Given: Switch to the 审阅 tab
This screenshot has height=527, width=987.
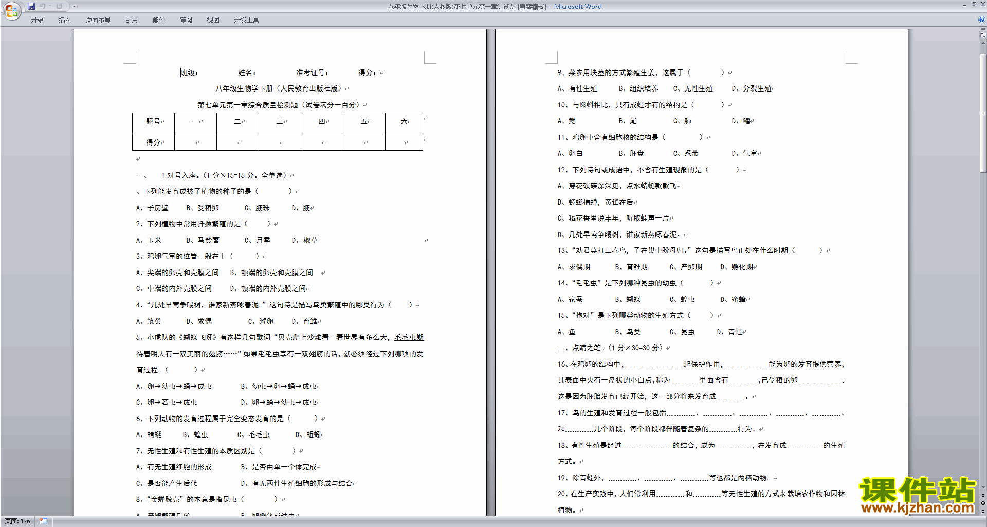Looking at the screenshot, I should (x=186, y=20).
